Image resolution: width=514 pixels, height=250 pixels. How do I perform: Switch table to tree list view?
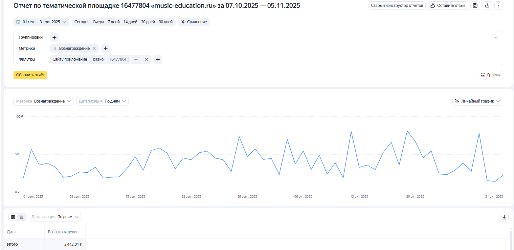click(x=21, y=217)
